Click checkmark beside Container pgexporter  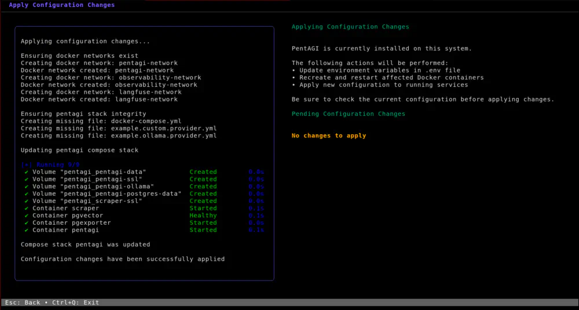coord(26,223)
